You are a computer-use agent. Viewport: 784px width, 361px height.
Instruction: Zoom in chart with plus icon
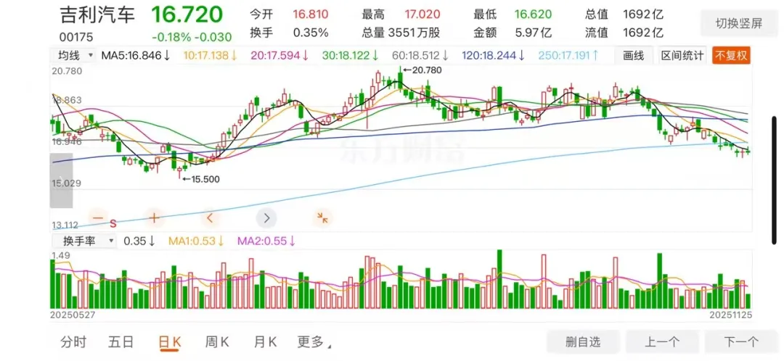(x=154, y=217)
